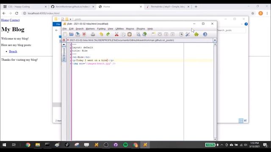The width and height of the screenshot is (271, 152).
Task: Click the Windows Start button
Action: [x=4, y=145]
